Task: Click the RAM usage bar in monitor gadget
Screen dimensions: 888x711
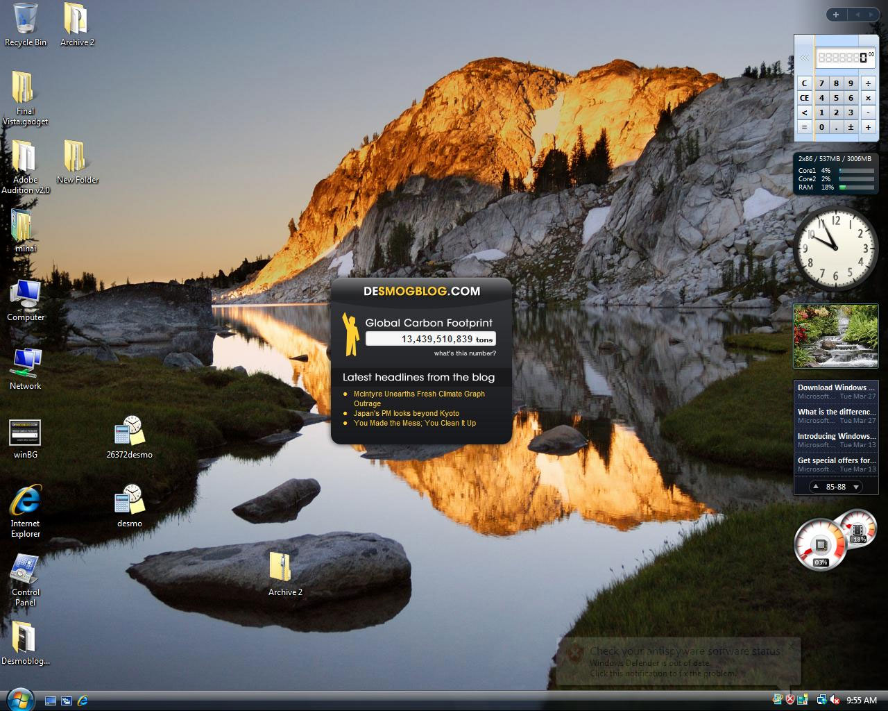Action: (856, 187)
